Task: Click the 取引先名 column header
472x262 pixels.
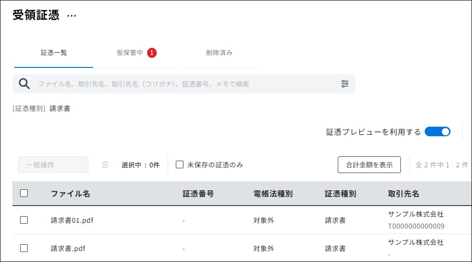Action: tap(403, 194)
